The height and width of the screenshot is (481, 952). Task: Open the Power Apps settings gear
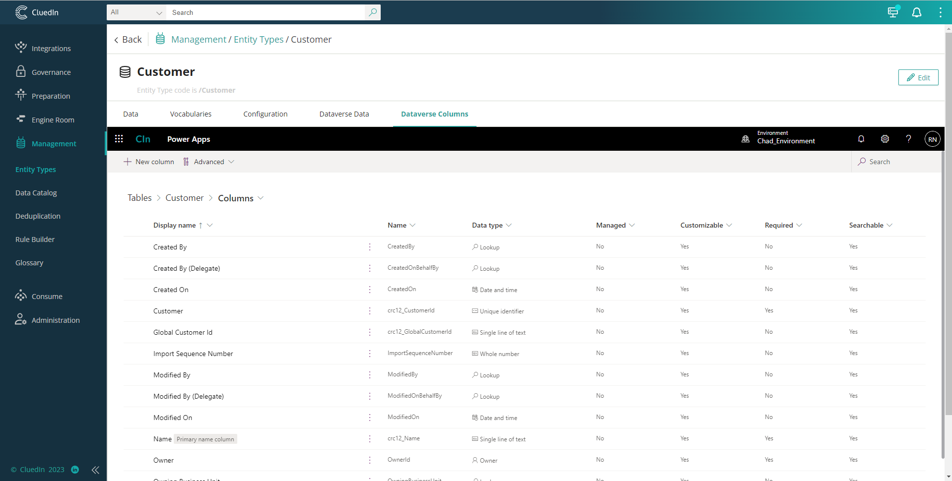point(885,139)
